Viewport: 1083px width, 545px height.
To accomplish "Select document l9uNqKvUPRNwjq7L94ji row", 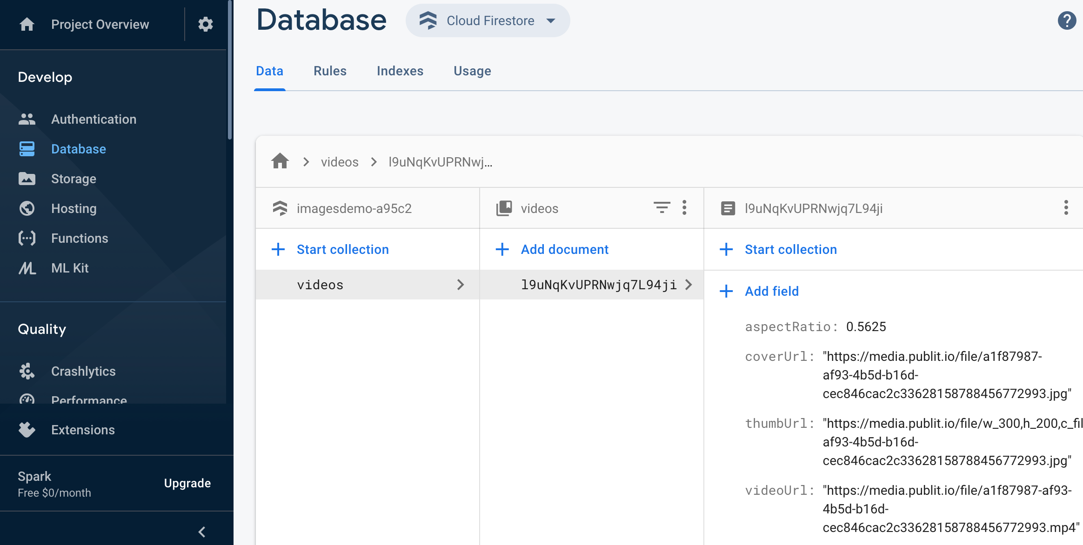I will [x=599, y=285].
